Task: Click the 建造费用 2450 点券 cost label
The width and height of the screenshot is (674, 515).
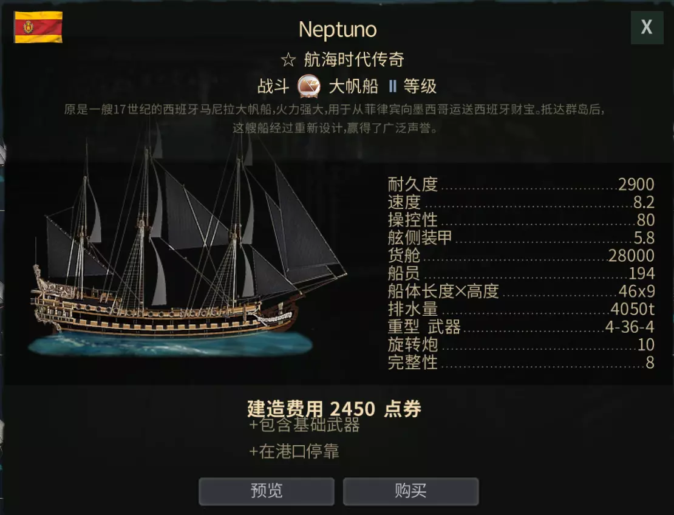Action: click(x=334, y=409)
